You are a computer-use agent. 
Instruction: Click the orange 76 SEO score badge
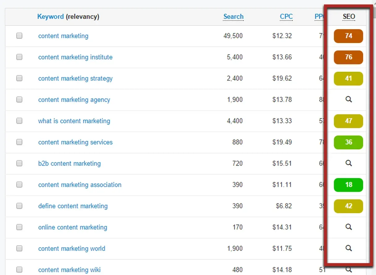point(348,57)
